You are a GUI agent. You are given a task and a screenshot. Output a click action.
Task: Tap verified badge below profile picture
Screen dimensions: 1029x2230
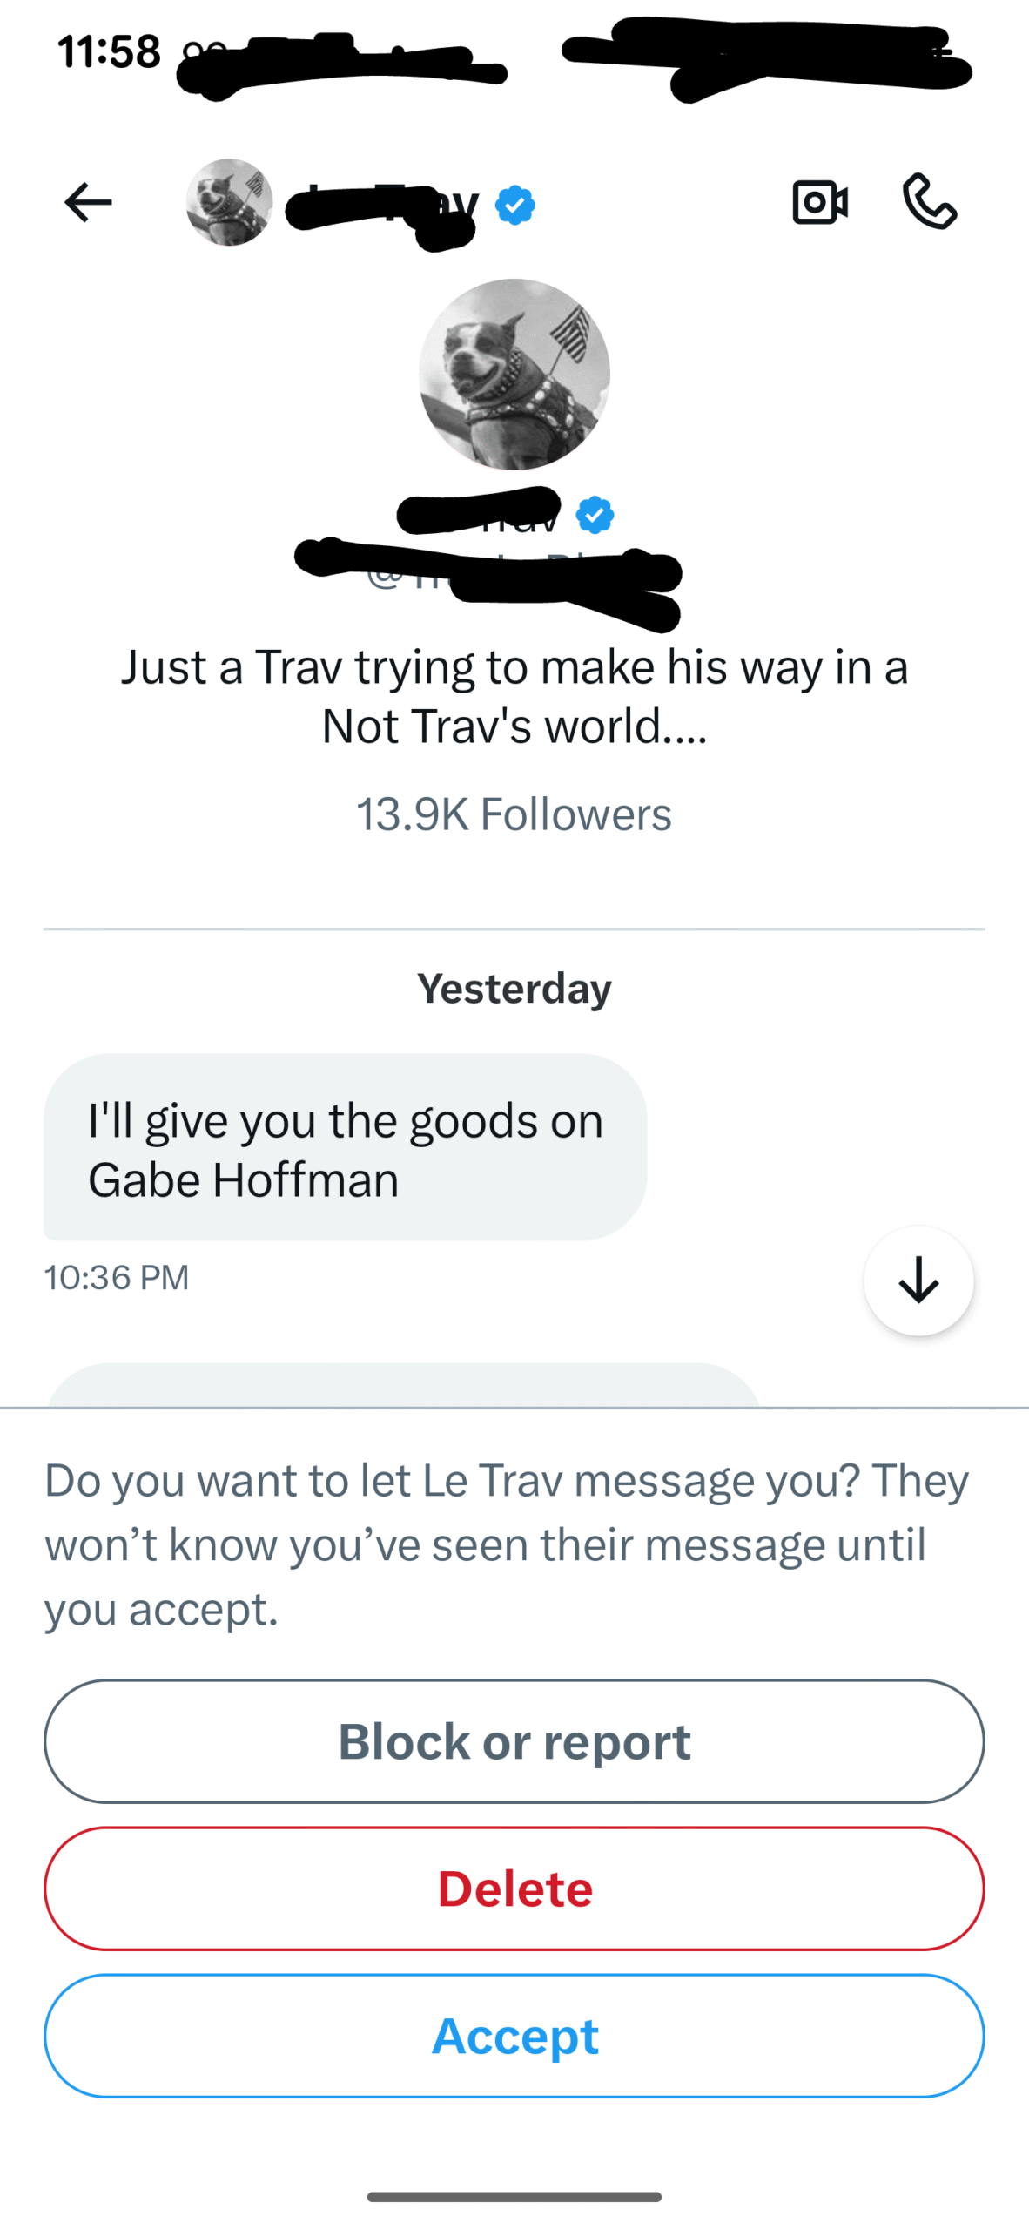coord(595,515)
